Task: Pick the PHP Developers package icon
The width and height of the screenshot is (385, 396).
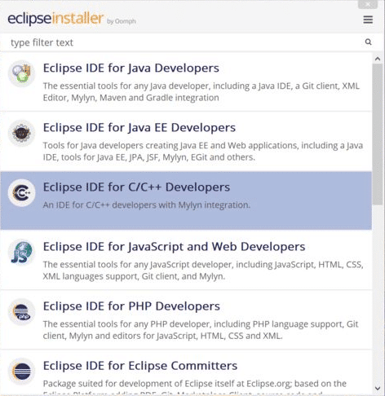Action: (21, 312)
